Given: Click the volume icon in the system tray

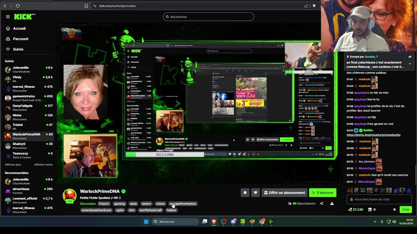Looking at the screenshot, I should pos(394,222).
